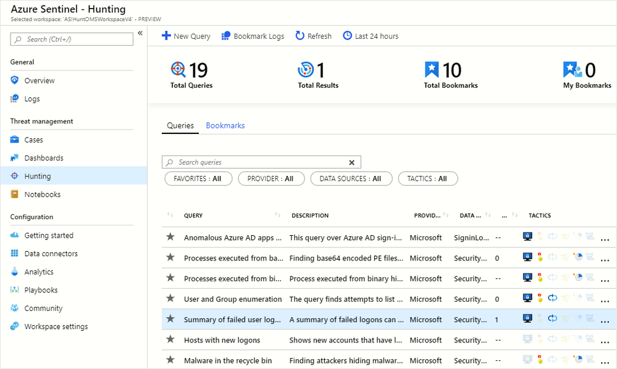The height and width of the screenshot is (369, 617).
Task: Open the Logs page
Action: pyautogui.click(x=32, y=99)
